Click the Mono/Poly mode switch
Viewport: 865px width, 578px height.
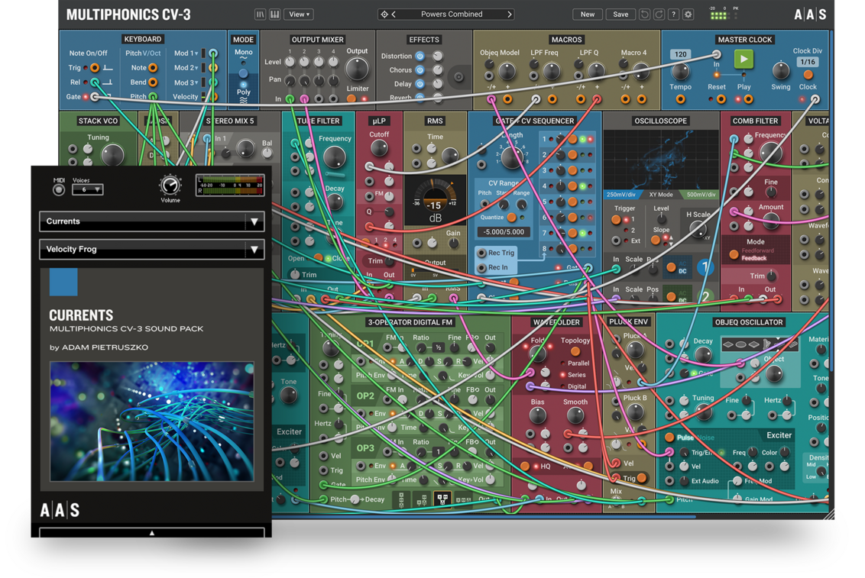[243, 73]
